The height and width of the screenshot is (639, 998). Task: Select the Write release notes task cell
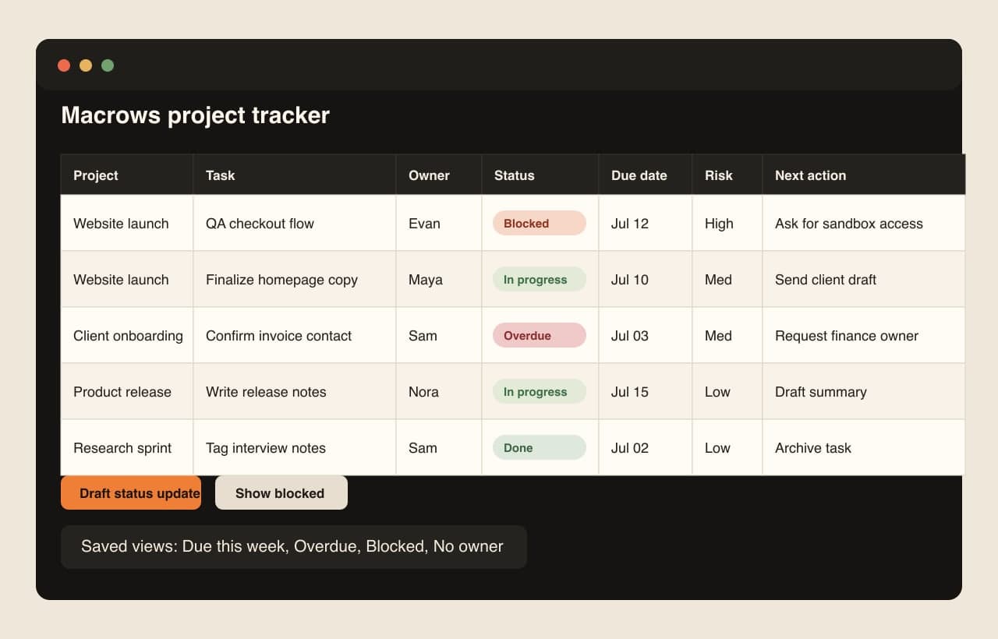coord(295,391)
